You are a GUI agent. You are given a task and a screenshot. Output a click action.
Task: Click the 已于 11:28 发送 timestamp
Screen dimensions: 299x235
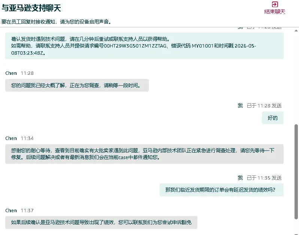click(x=264, y=106)
